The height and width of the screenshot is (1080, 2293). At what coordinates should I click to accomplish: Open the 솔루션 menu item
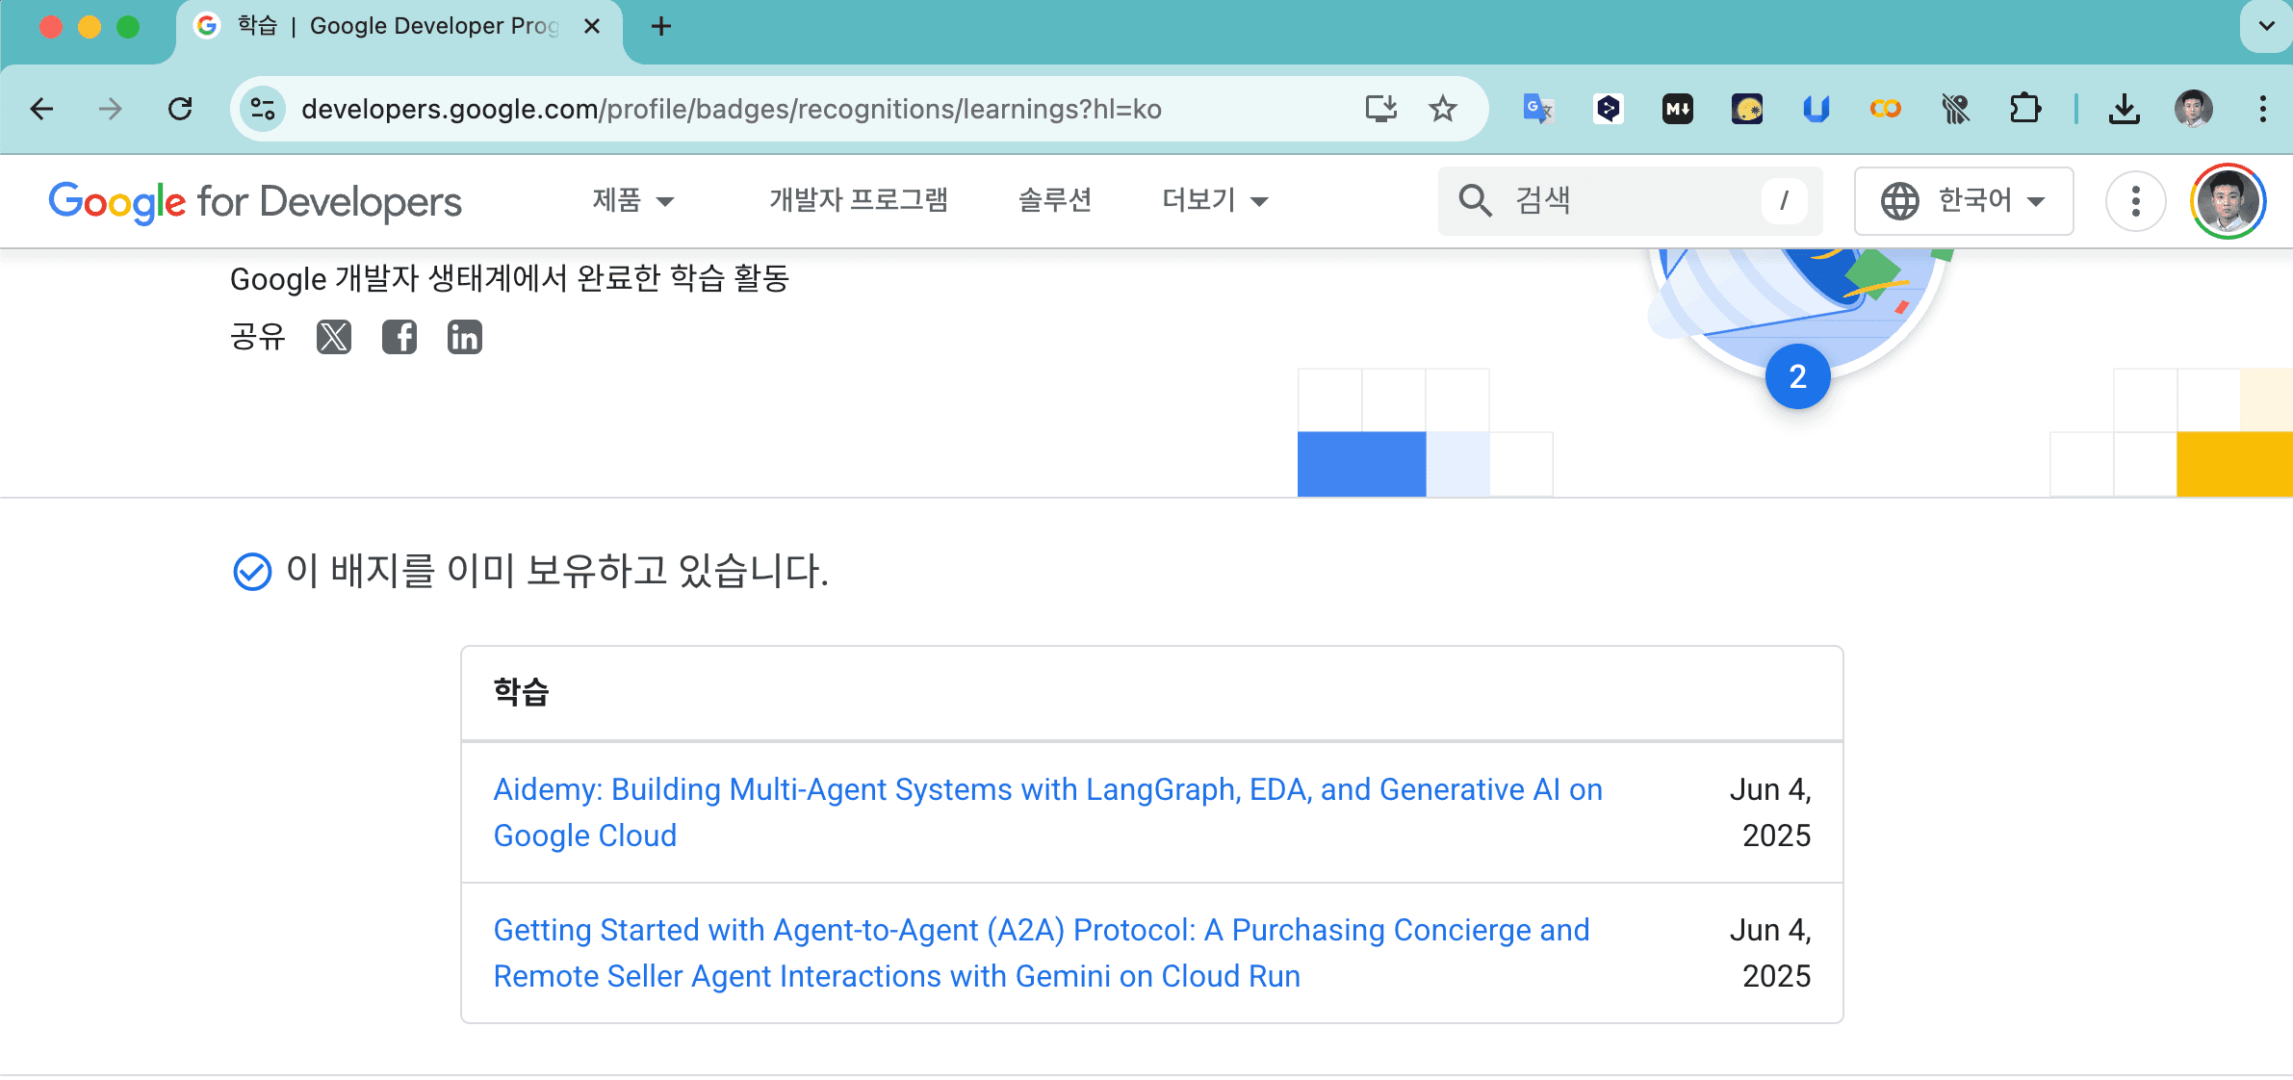pyautogui.click(x=1055, y=200)
